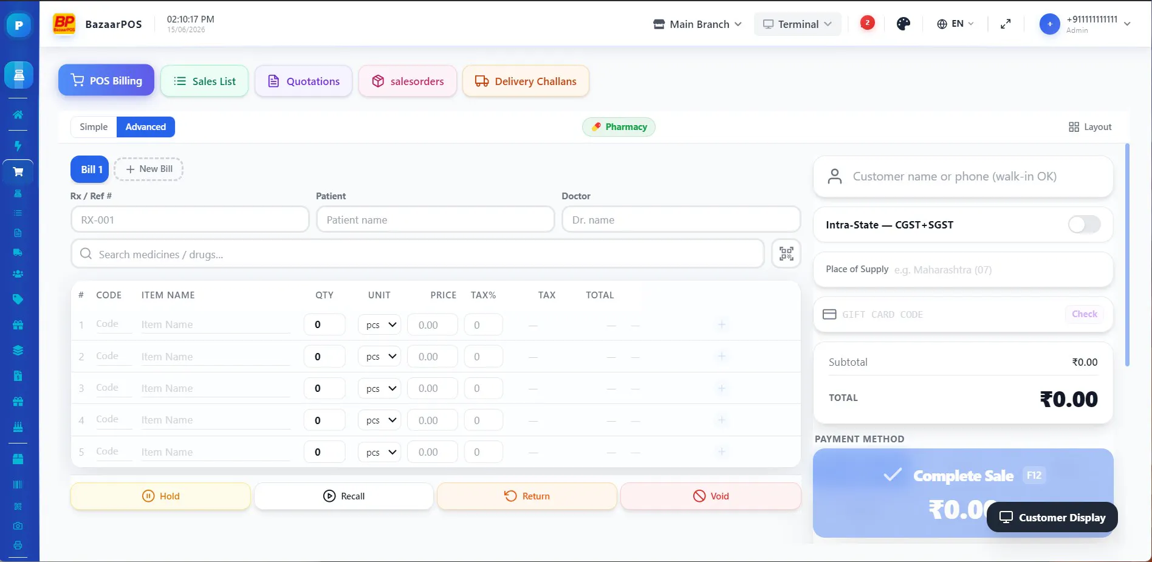Open the Layout options

pyautogui.click(x=1090, y=127)
